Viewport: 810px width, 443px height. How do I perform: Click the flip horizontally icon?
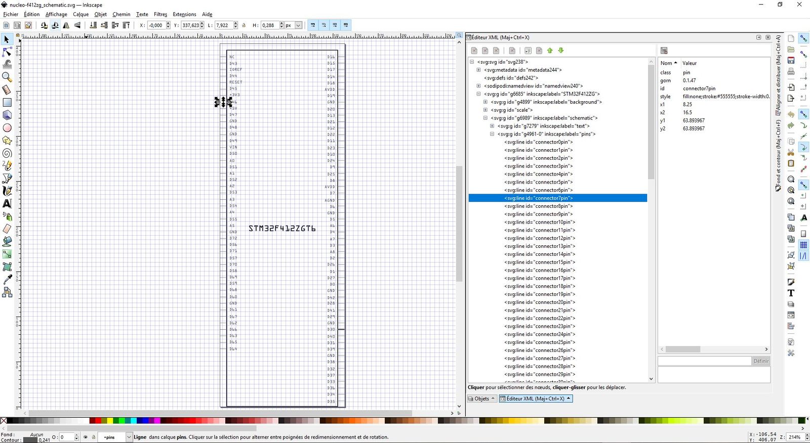tap(66, 25)
